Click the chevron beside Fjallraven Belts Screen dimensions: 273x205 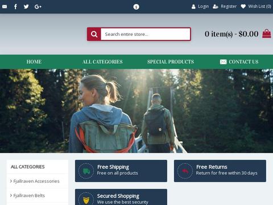(11, 195)
